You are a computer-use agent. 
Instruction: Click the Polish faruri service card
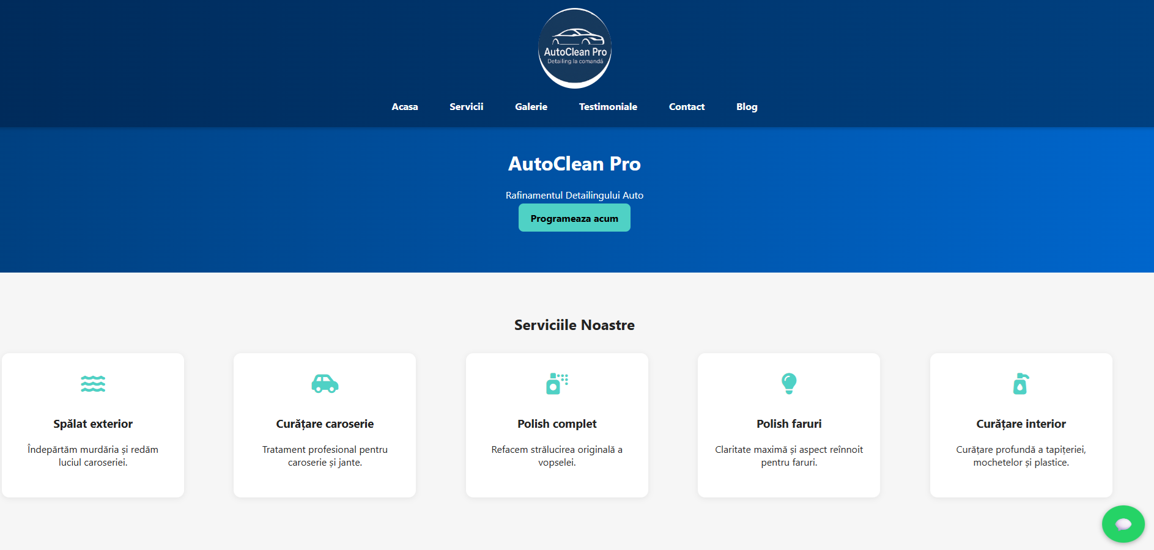788,425
